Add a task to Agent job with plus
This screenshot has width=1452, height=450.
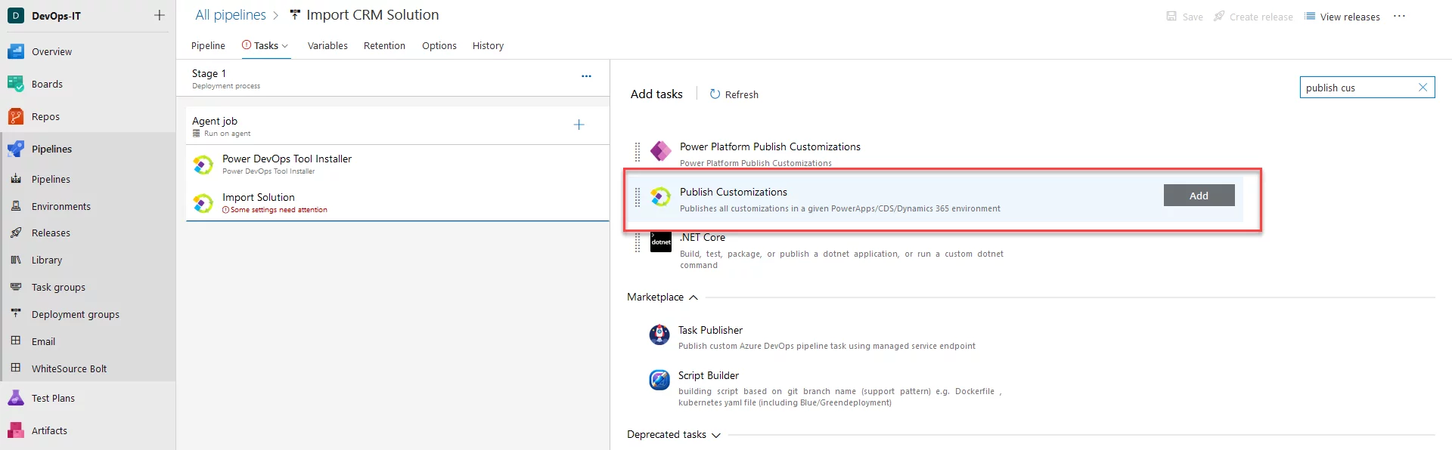point(579,125)
